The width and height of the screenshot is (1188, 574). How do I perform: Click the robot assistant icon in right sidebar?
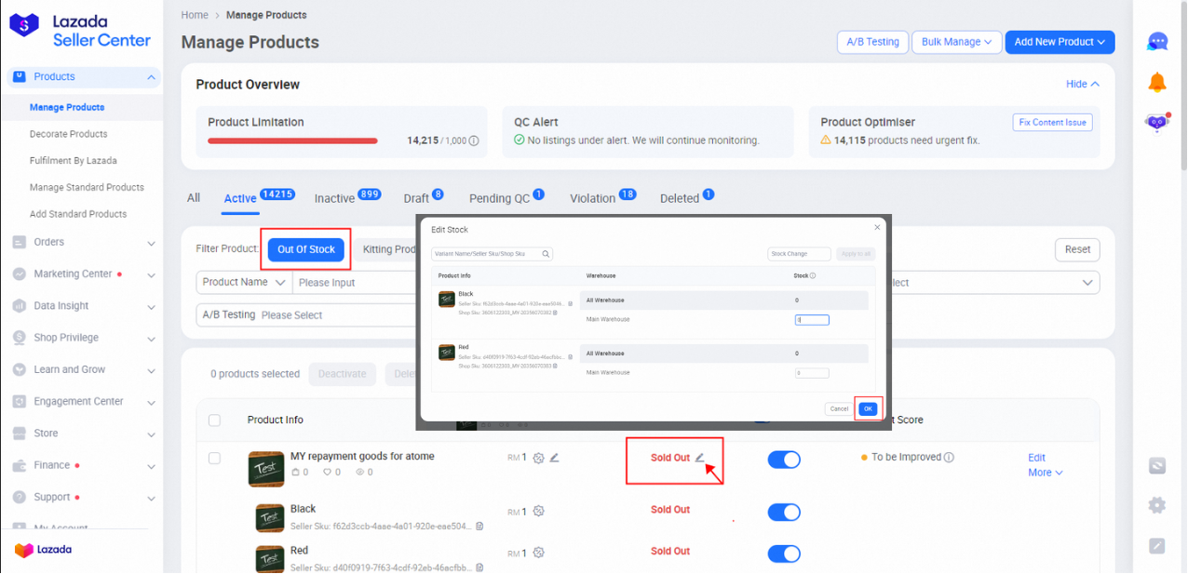(1157, 122)
